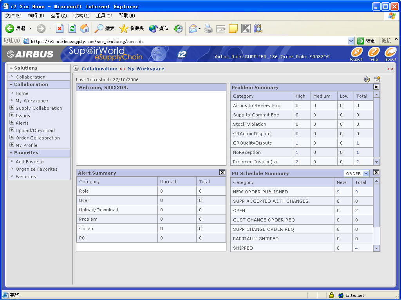Click the Home house icon
This screenshot has height=300, width=401.
[x=85, y=28]
